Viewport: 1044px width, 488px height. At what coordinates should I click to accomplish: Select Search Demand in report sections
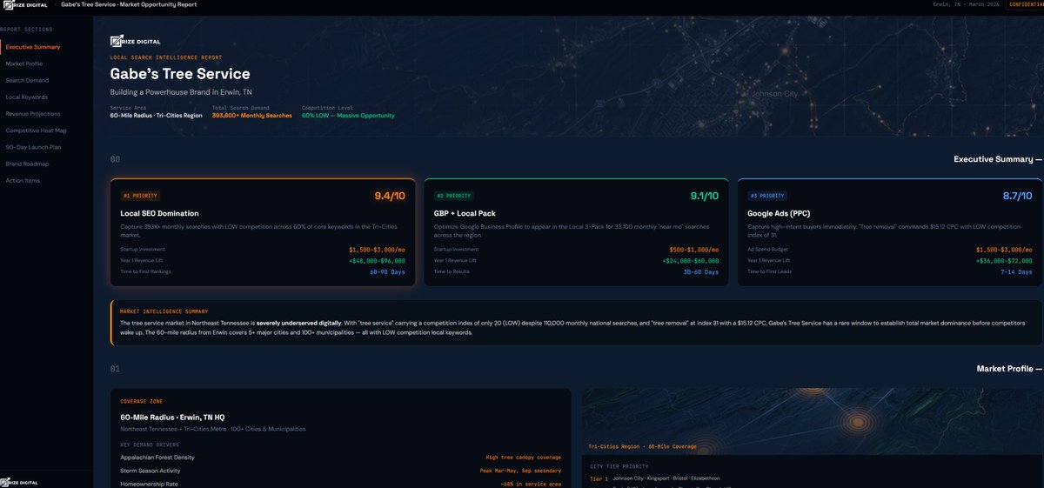pyautogui.click(x=27, y=80)
